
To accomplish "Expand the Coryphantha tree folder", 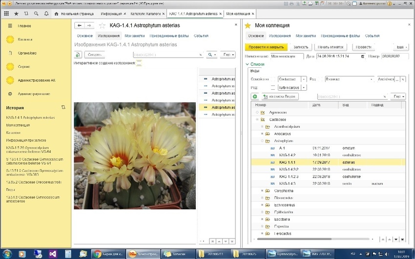I will pos(262,191).
